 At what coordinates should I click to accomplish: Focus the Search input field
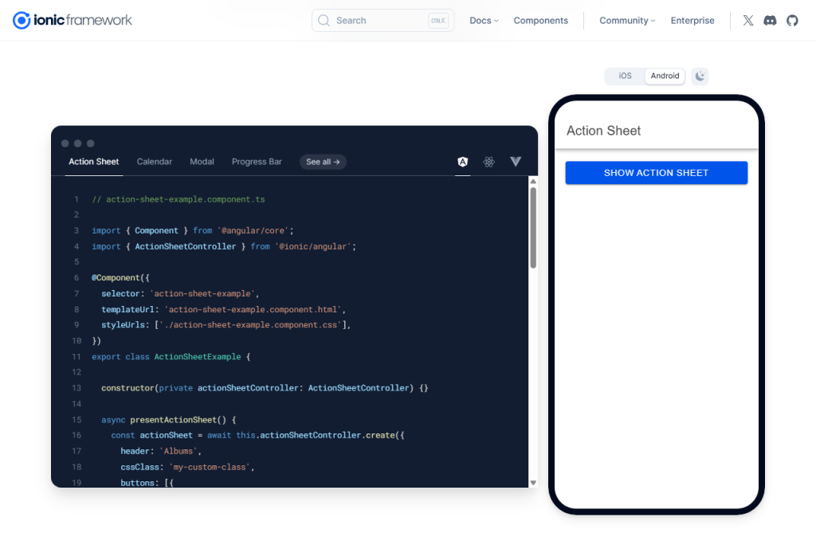(x=382, y=20)
